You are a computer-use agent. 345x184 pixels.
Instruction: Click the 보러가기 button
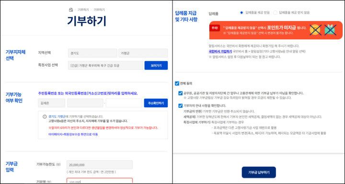156,65
